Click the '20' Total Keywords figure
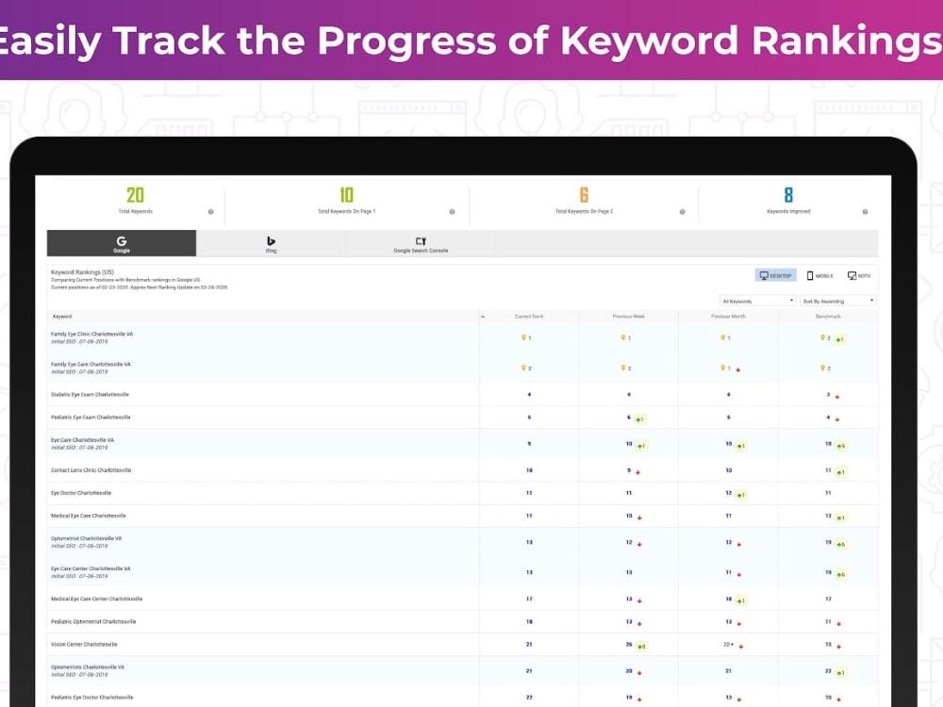Screen dimensions: 943x707 pyautogui.click(x=135, y=195)
